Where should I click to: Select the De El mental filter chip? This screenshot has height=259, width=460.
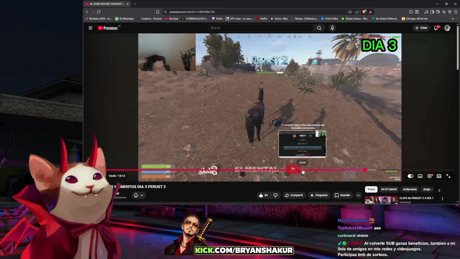pos(389,189)
